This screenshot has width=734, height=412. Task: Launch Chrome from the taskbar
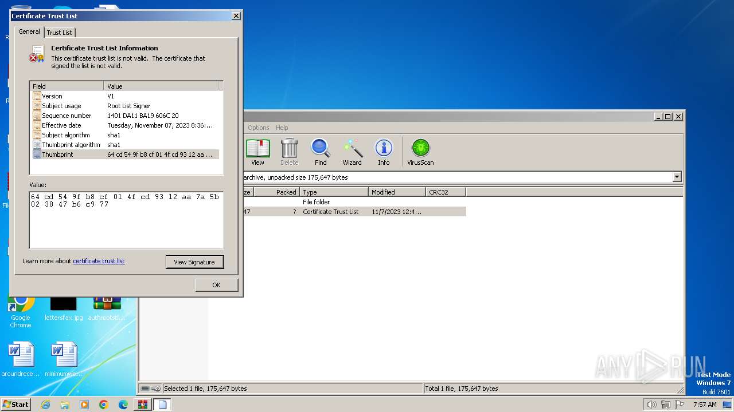click(104, 405)
